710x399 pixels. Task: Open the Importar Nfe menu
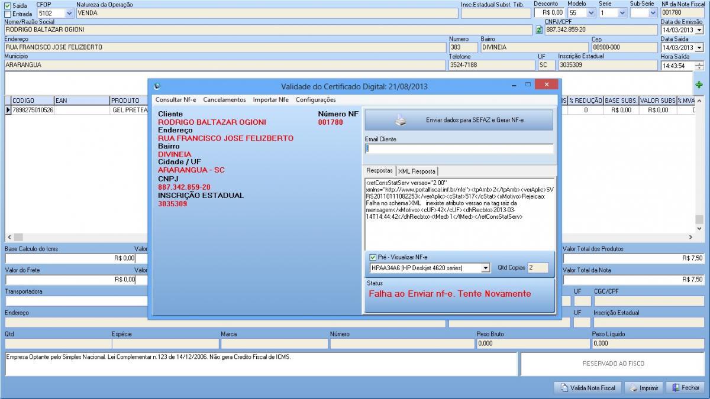(x=270, y=100)
